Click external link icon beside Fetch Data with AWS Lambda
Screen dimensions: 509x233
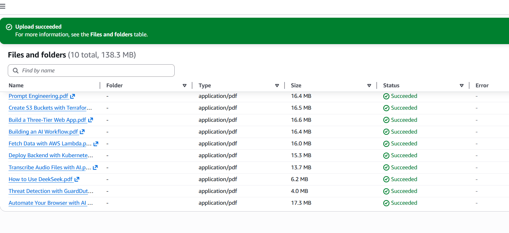(x=96, y=144)
